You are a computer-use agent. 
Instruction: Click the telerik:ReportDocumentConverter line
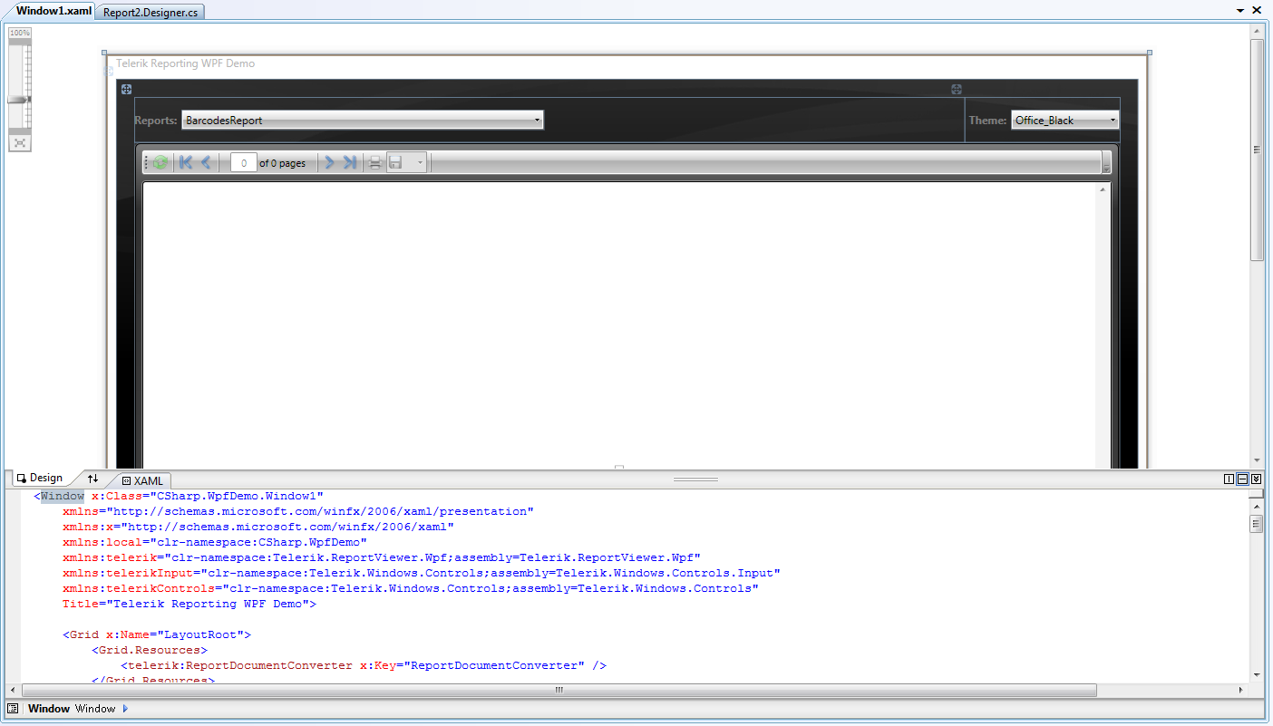click(x=364, y=665)
